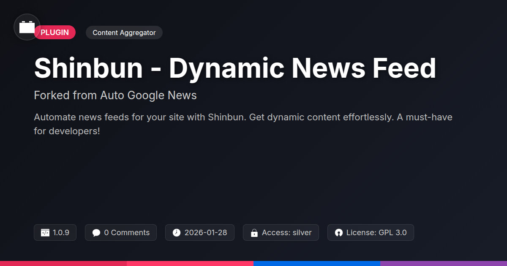Click the speech bubble comments icon
This screenshot has height=266, width=507.
click(x=96, y=233)
